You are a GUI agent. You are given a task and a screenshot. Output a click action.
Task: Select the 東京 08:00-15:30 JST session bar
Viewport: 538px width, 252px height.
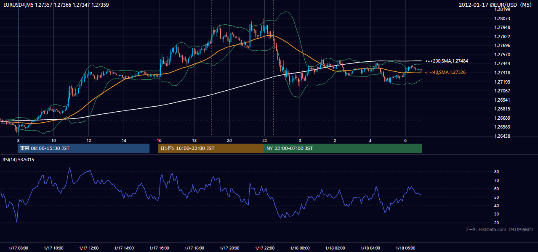tap(84, 148)
